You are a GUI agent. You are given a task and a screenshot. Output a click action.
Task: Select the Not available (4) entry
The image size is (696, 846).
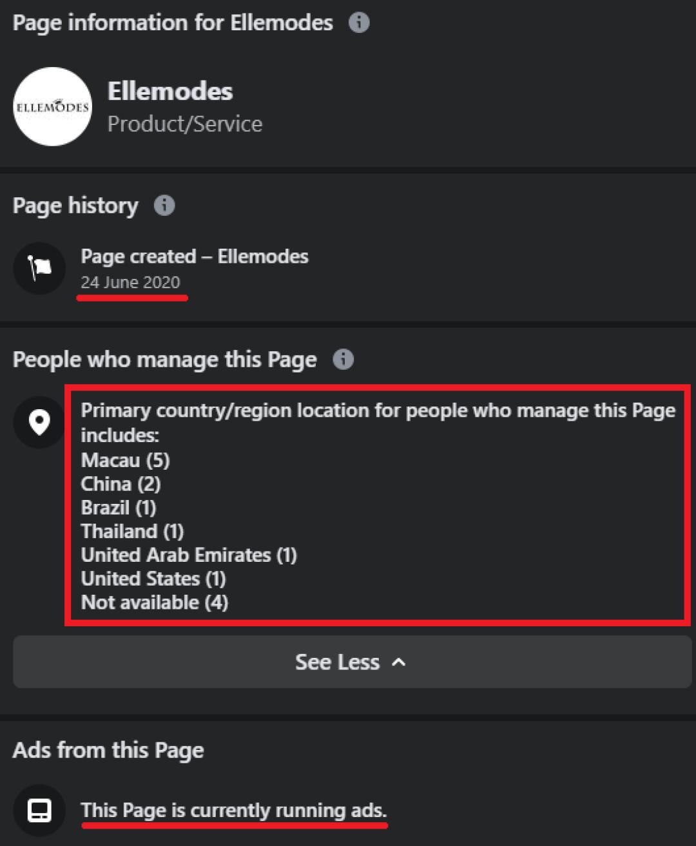point(155,602)
